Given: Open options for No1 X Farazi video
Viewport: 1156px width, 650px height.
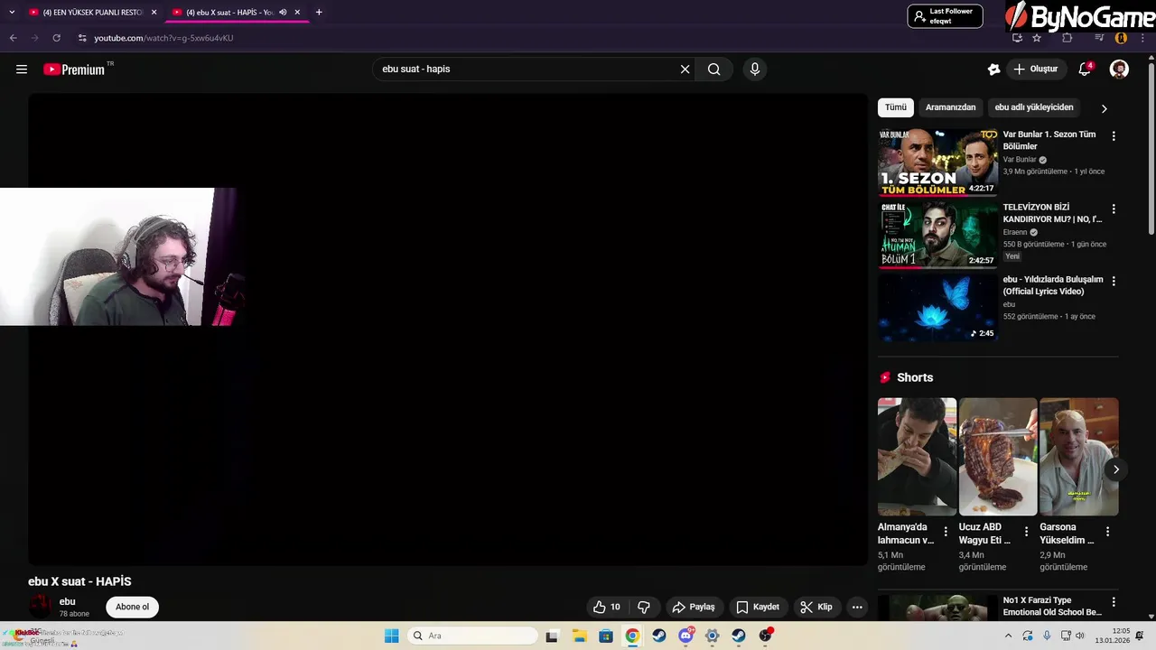Looking at the screenshot, I should (x=1114, y=601).
